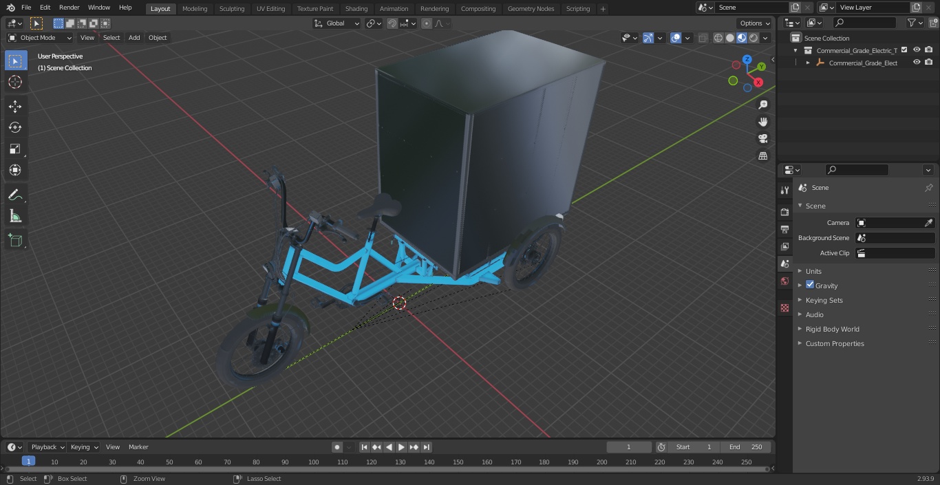This screenshot has height=485, width=940.
Task: Expand the Commercial_Grade_Elect object tree row
Action: [x=808, y=63]
